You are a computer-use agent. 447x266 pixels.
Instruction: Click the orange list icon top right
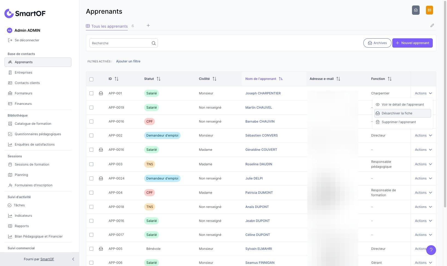(x=429, y=10)
